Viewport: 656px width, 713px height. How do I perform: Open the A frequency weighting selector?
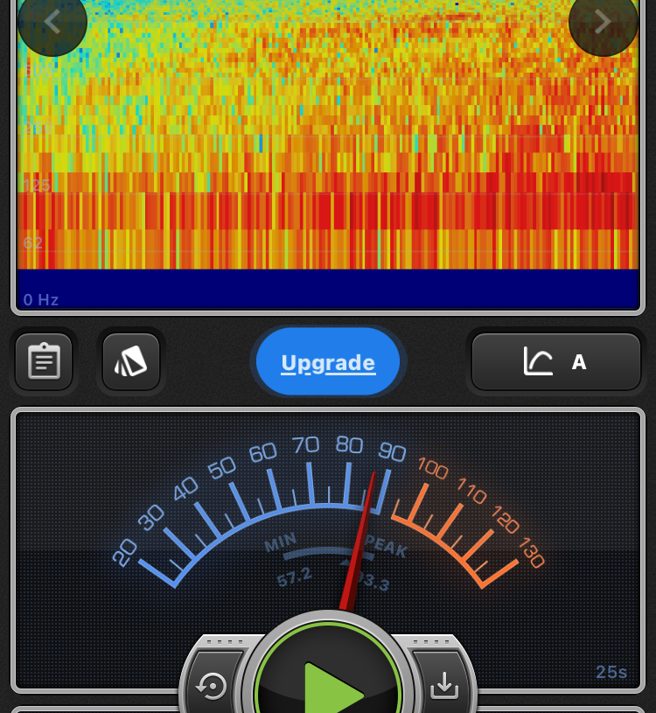click(x=556, y=361)
